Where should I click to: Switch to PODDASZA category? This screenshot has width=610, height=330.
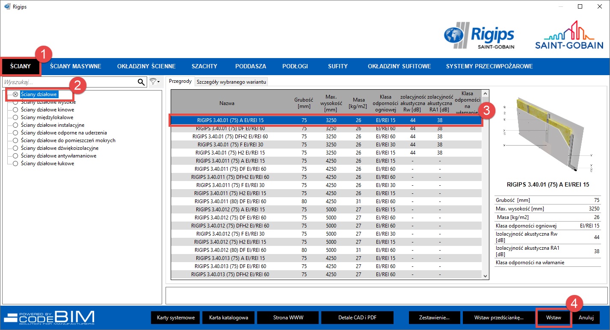click(251, 66)
